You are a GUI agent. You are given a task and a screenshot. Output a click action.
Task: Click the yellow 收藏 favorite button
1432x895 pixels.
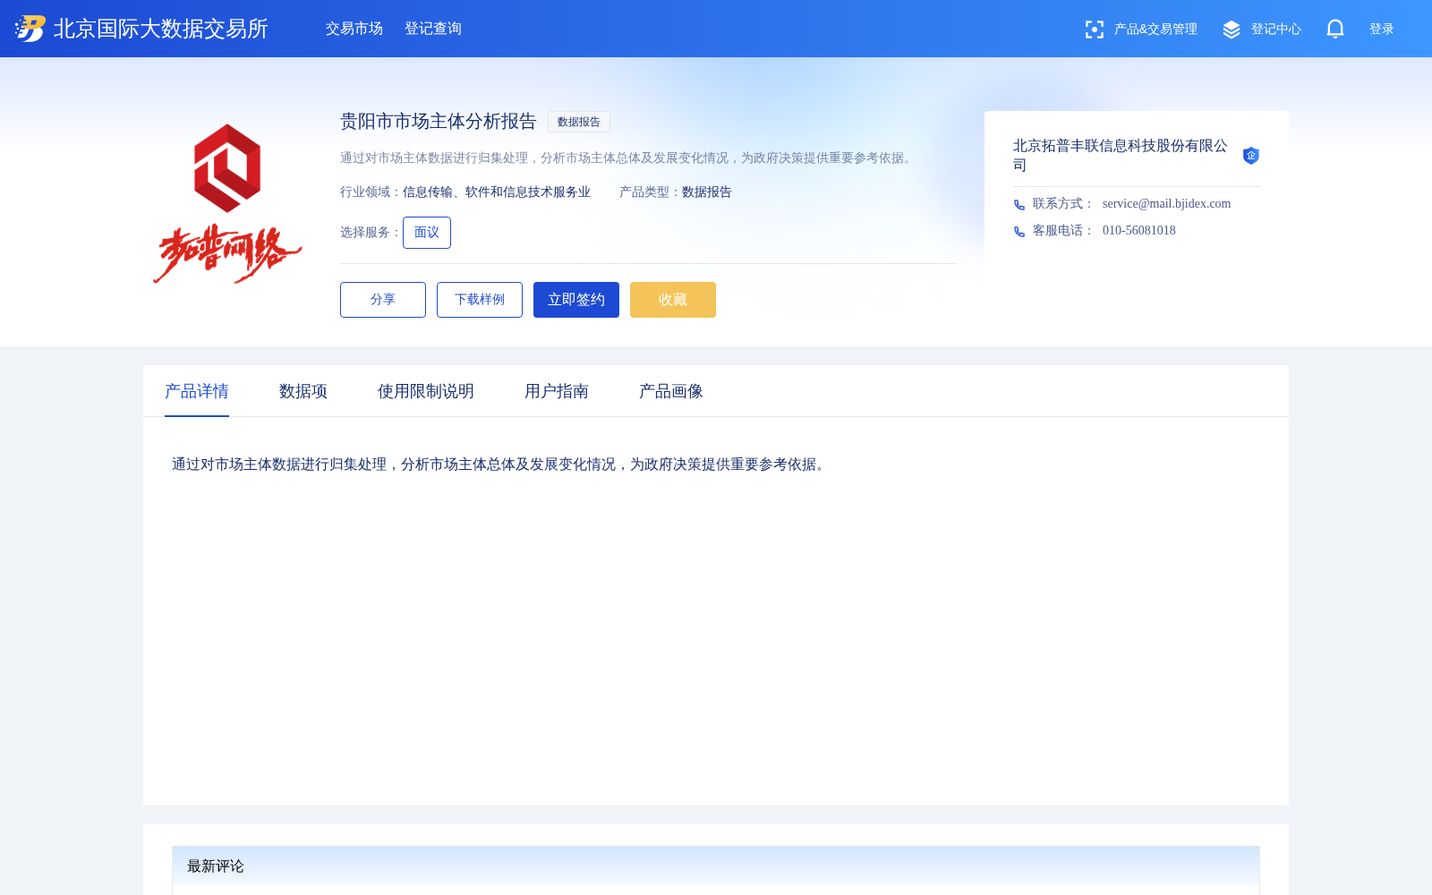click(673, 300)
